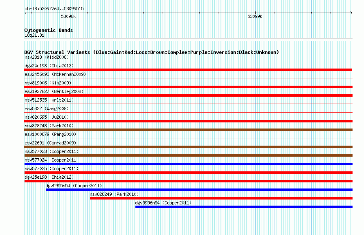Click thin red line under esv5322

click(x=188, y=113)
